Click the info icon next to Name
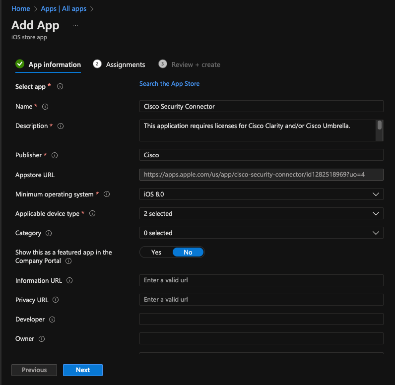This screenshot has width=395, height=385. click(x=45, y=106)
